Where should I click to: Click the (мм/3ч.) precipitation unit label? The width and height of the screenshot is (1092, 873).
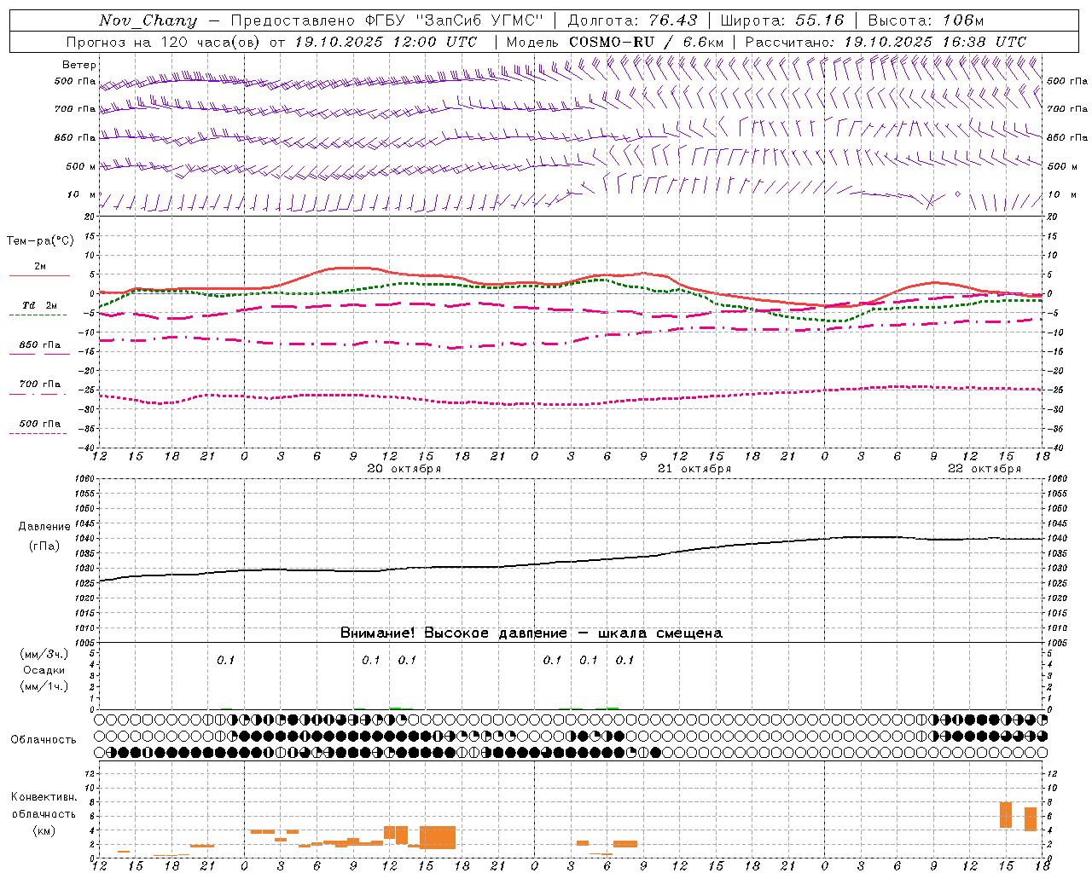(44, 654)
